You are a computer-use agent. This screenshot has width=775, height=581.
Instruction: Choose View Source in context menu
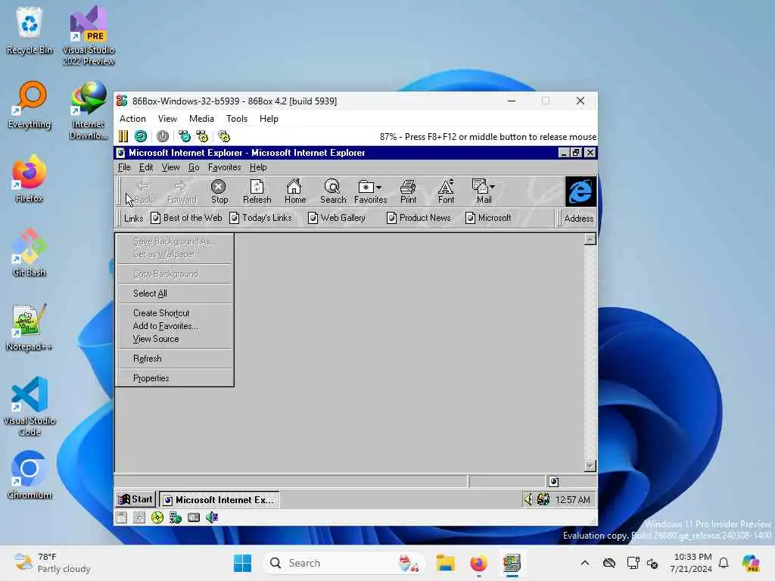175,339
